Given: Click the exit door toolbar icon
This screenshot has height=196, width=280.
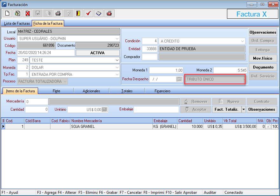Looking at the screenshot, I should point(78,13).
